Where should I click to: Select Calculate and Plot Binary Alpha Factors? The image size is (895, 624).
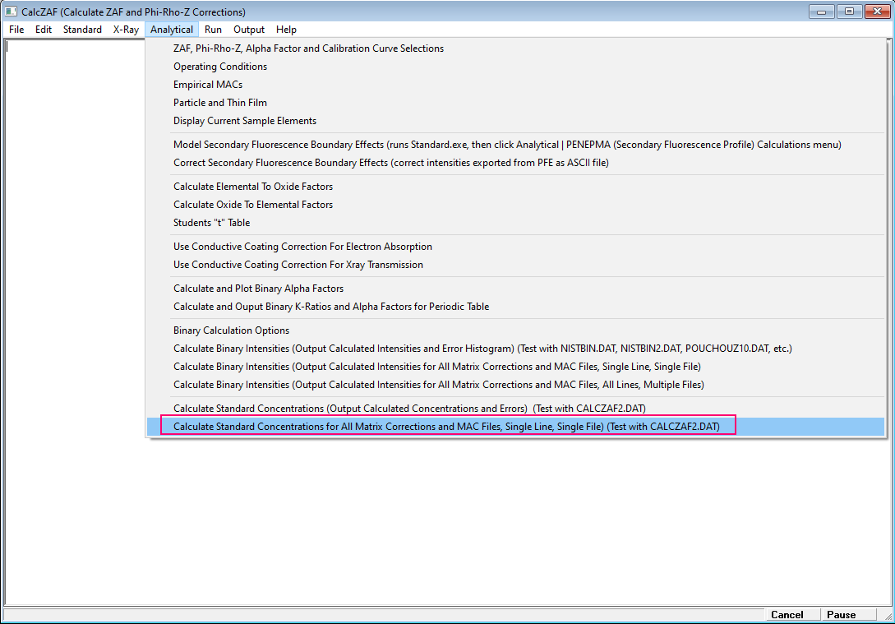point(258,289)
